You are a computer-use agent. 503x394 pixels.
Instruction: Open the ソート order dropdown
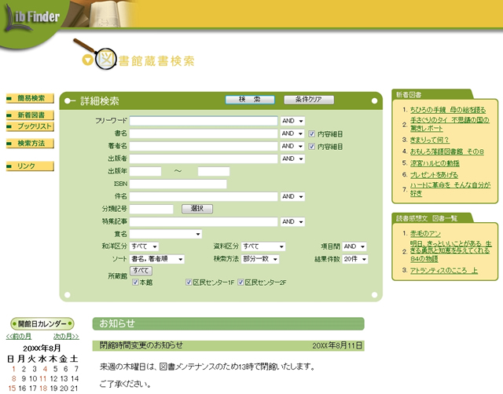point(157,259)
